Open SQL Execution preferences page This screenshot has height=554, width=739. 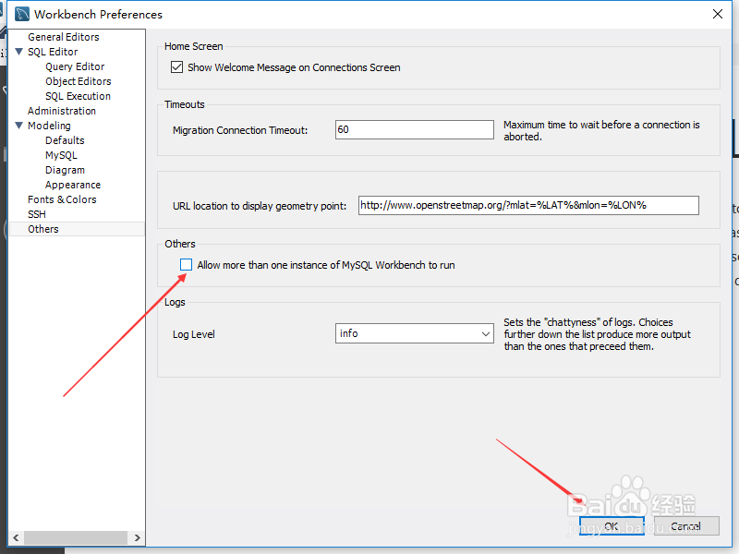78,96
